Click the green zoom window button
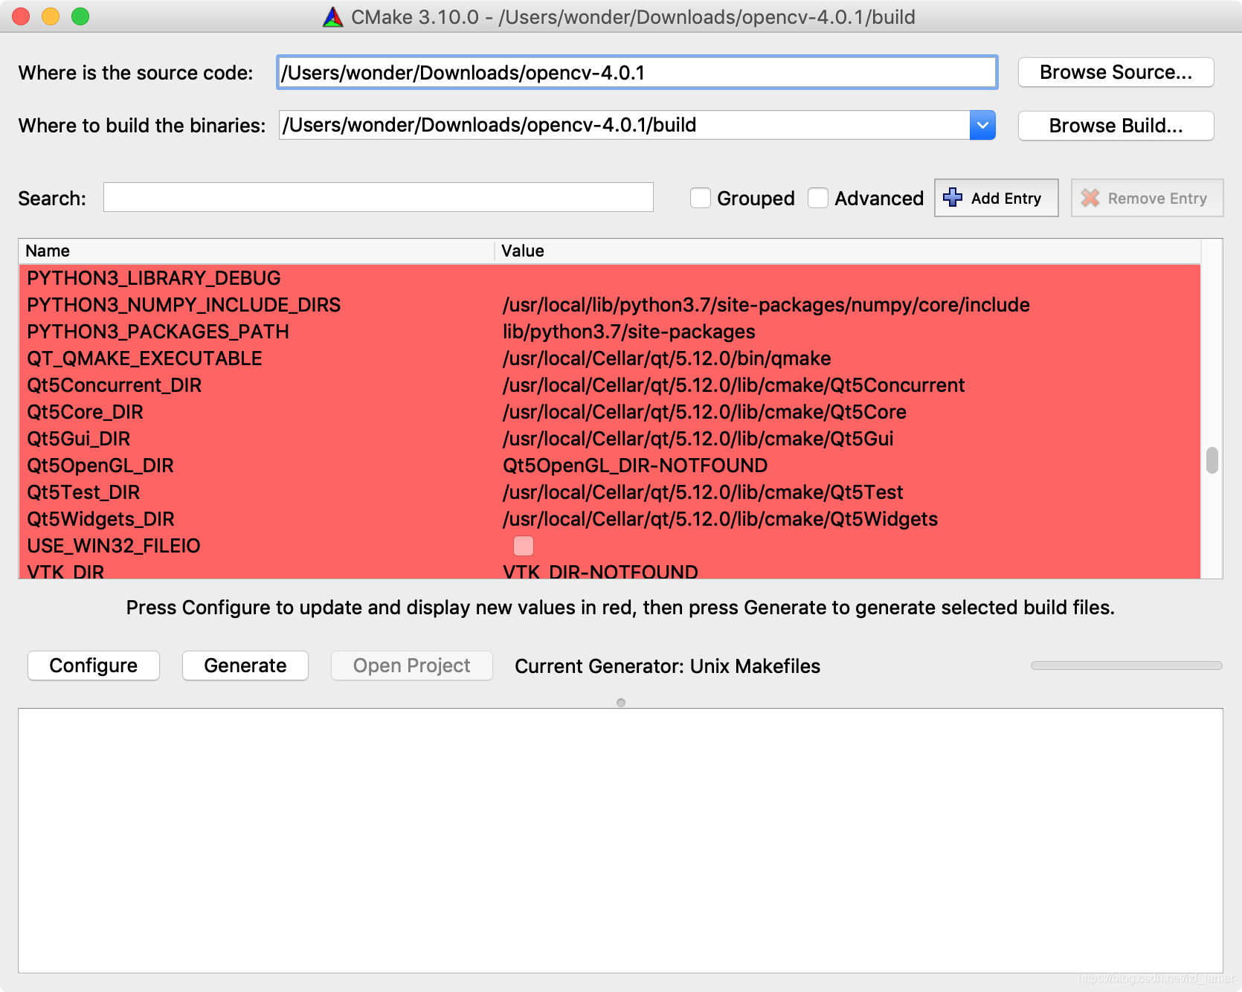 pos(80,16)
